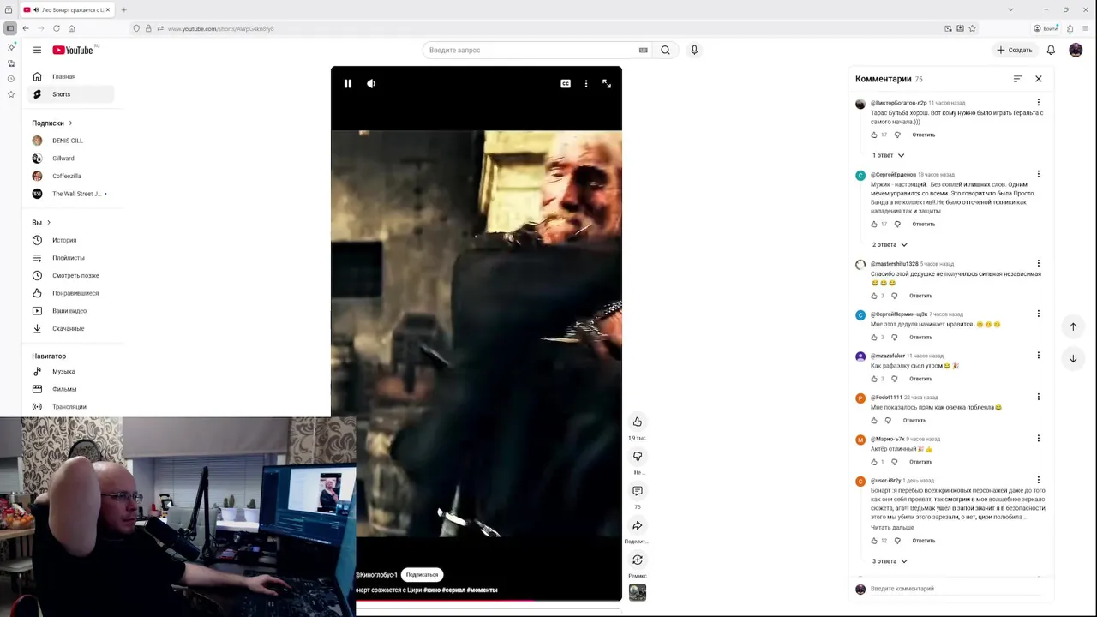Open the YouTube hamburger guide menu
The height and width of the screenshot is (617, 1097).
(37, 50)
